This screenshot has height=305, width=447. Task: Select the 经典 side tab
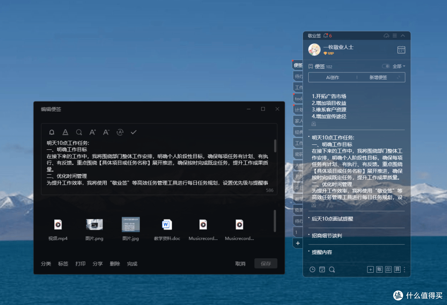point(298,132)
